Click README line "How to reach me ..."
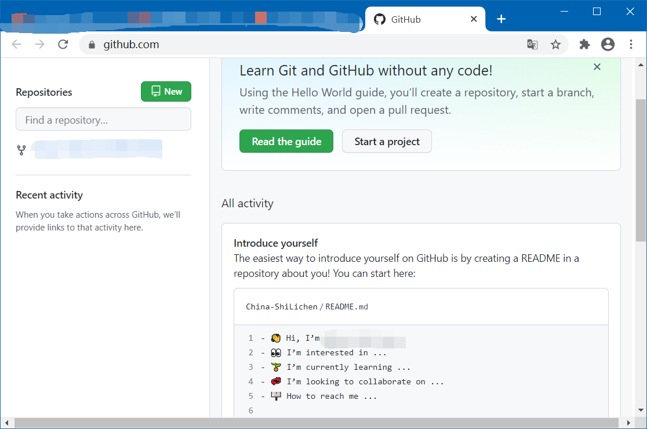647x429 pixels. (332, 396)
